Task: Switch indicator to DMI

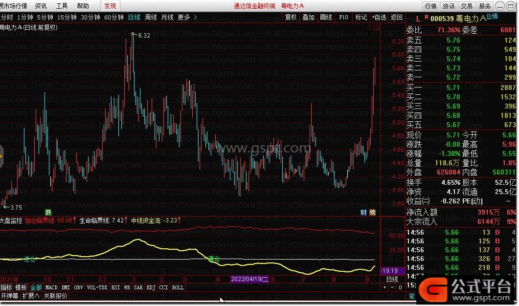Action: (x=66, y=287)
